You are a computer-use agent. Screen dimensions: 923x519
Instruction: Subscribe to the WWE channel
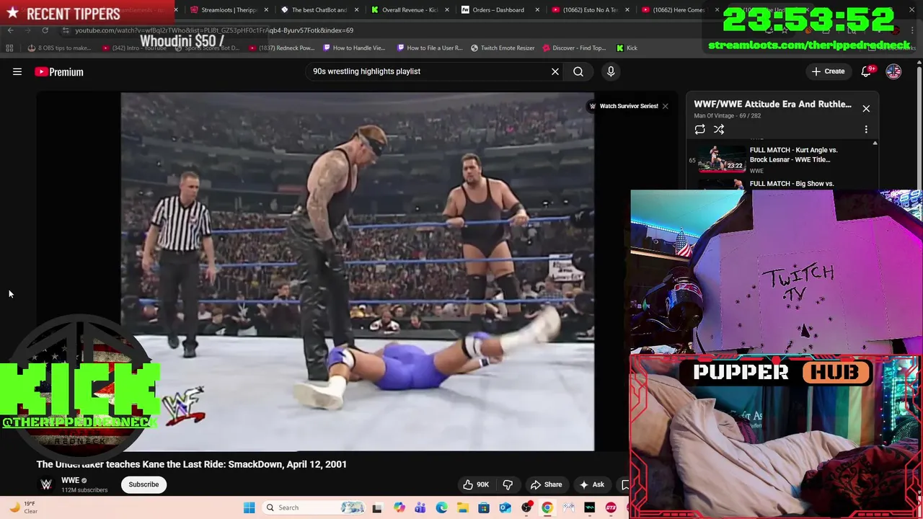(x=143, y=484)
